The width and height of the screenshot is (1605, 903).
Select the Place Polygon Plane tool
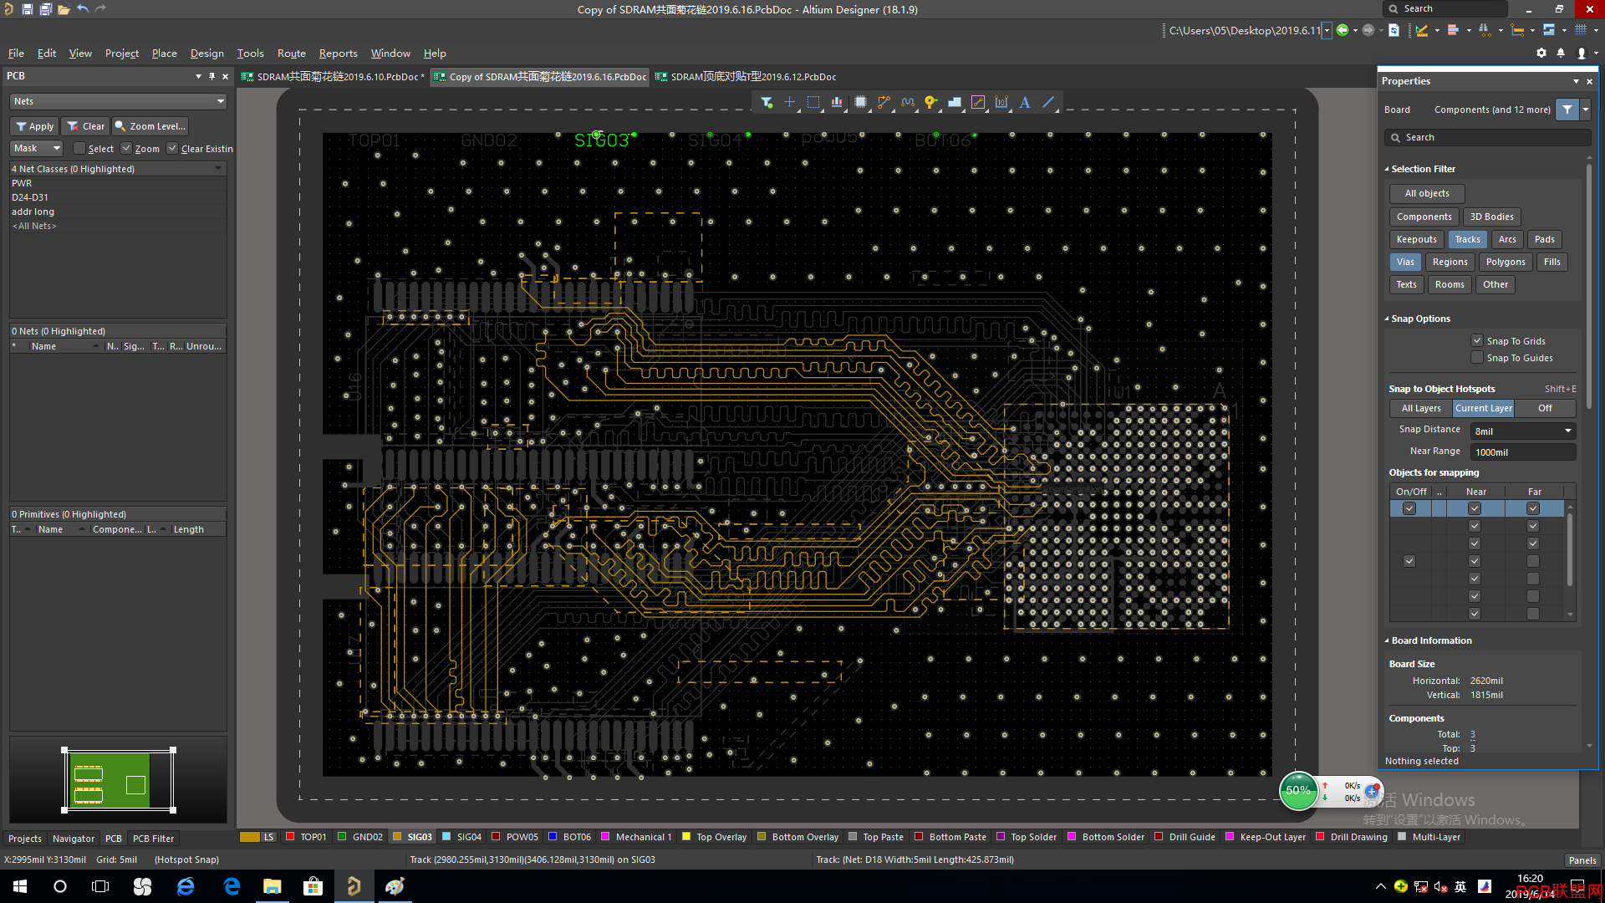[x=955, y=102]
